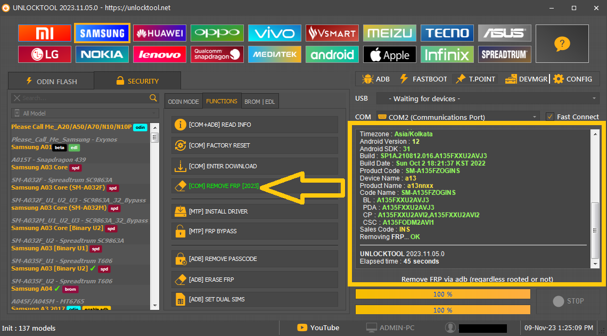Screen dimensions: 607x336
Task: Click the model list scrollbar thumb
Action: 154,137
